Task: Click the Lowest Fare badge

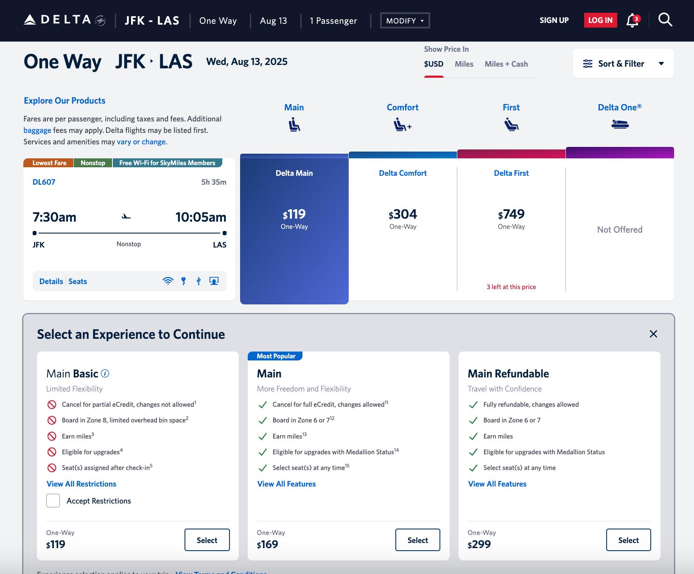Action: [49, 163]
